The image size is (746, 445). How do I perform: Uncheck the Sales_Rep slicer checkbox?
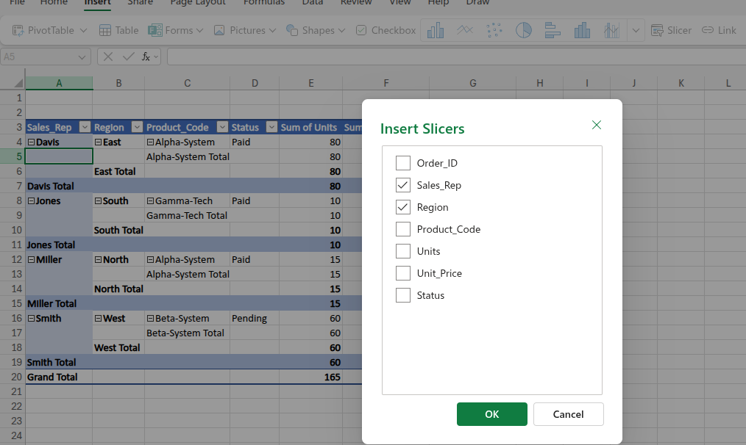(403, 185)
